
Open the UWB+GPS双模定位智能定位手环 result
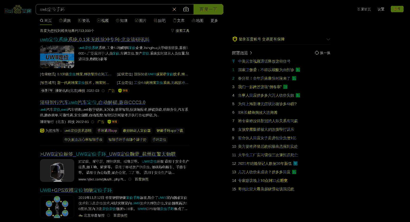[76, 190]
